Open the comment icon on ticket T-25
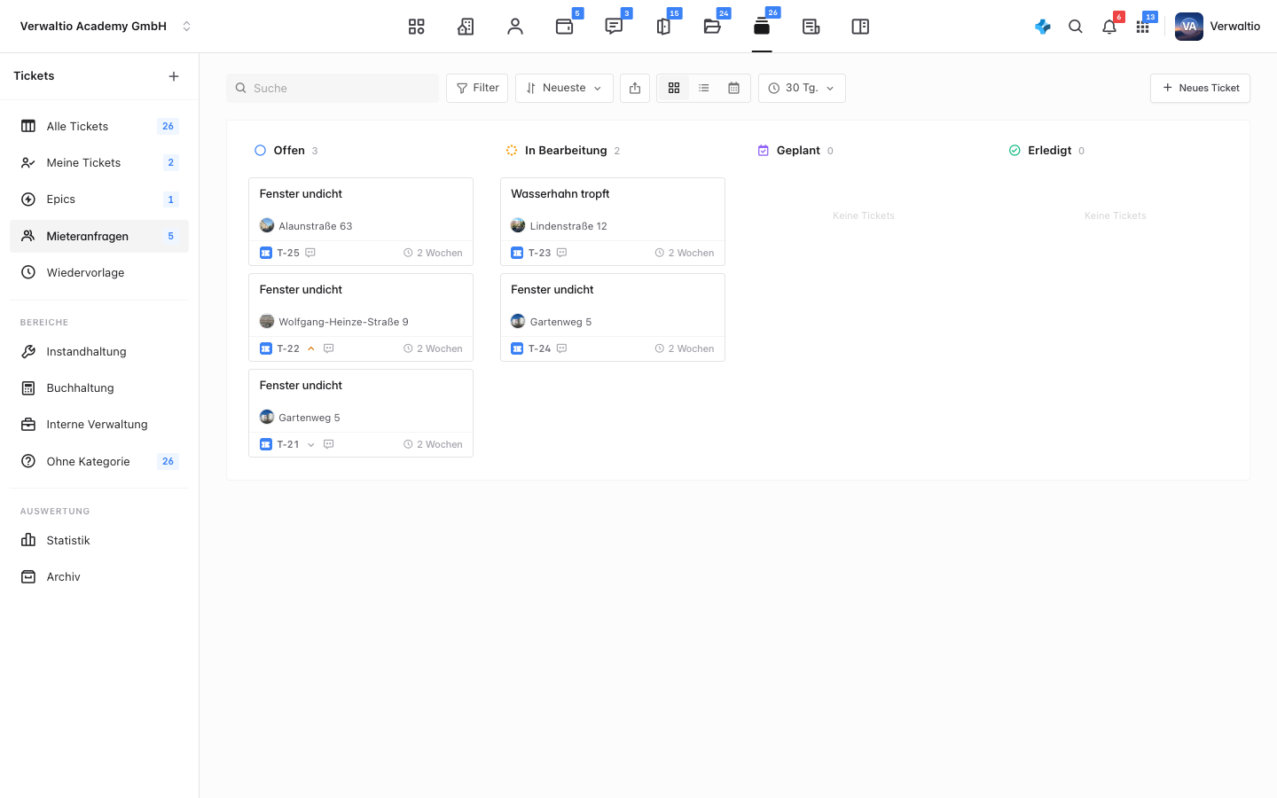 [310, 253]
